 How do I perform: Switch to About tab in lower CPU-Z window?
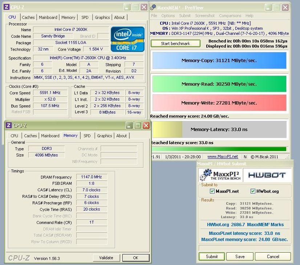coord(122,136)
